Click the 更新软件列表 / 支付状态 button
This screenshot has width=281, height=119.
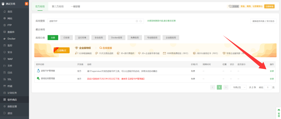point(263,21)
